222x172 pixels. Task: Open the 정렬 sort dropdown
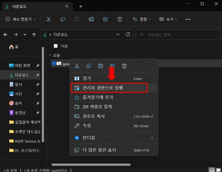click(142, 19)
